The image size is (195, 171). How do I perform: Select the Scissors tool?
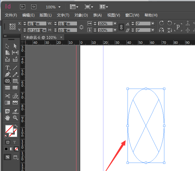point(7,96)
